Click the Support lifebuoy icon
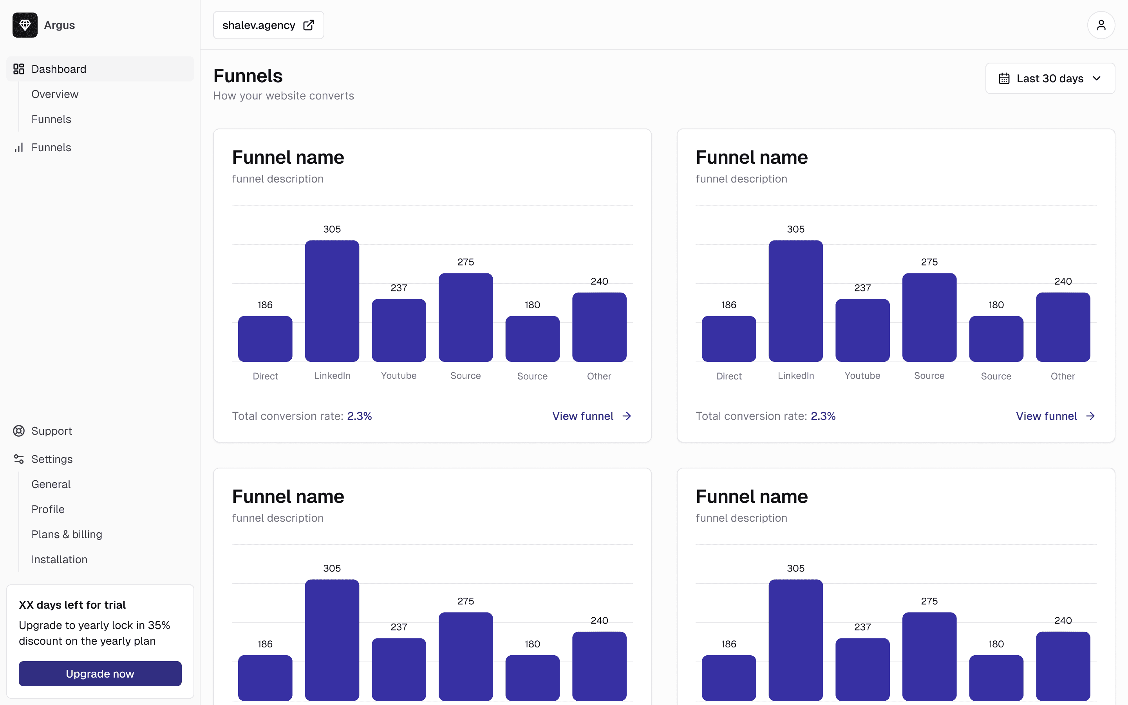Image resolution: width=1128 pixels, height=705 pixels. pyautogui.click(x=19, y=431)
